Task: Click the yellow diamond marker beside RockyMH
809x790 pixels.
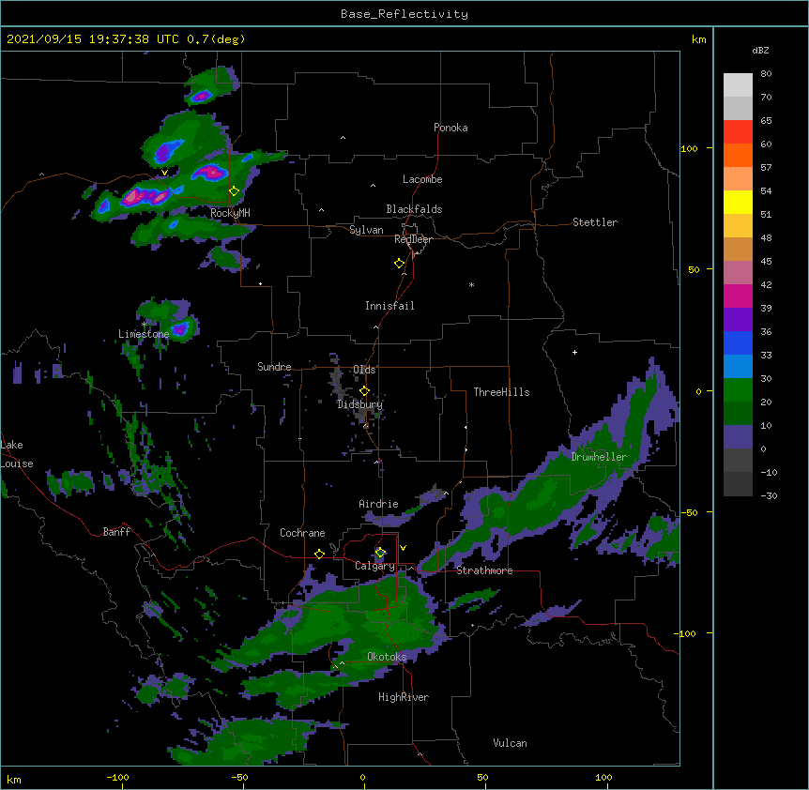Action: point(235,191)
